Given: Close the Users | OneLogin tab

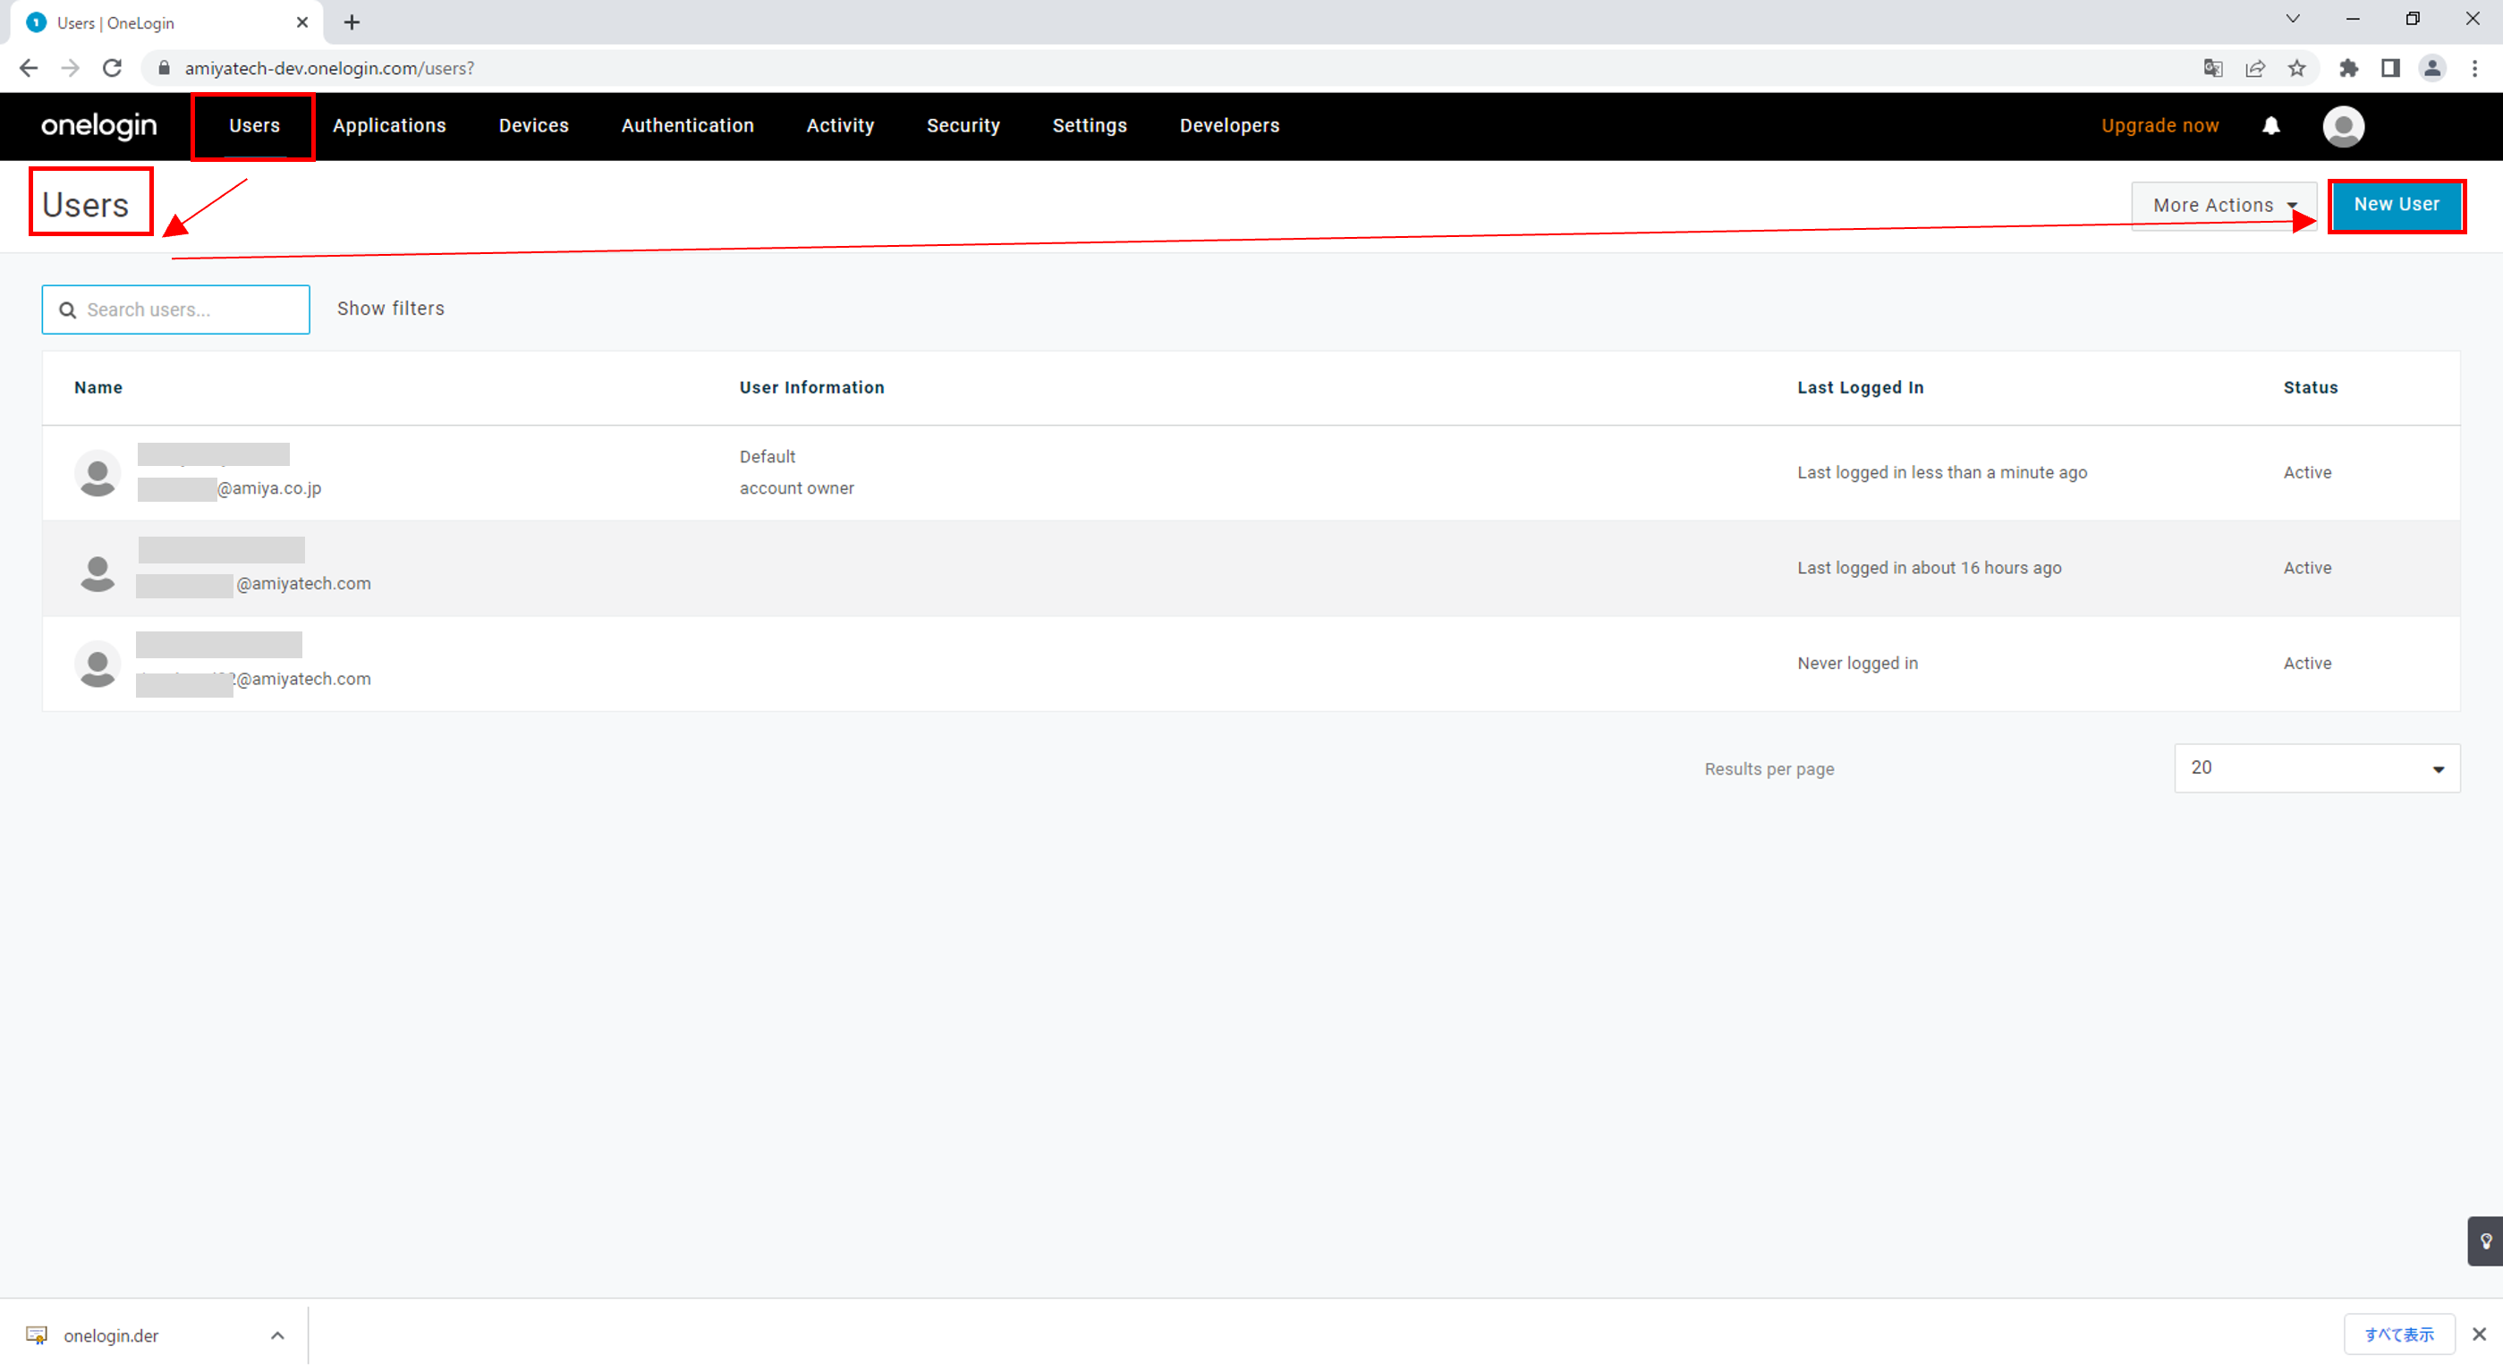Looking at the screenshot, I should click(302, 22).
